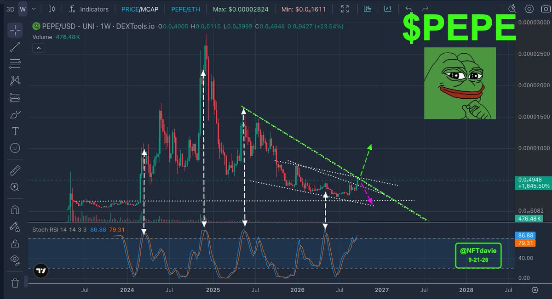Open the time axis settings gear

tap(535, 290)
